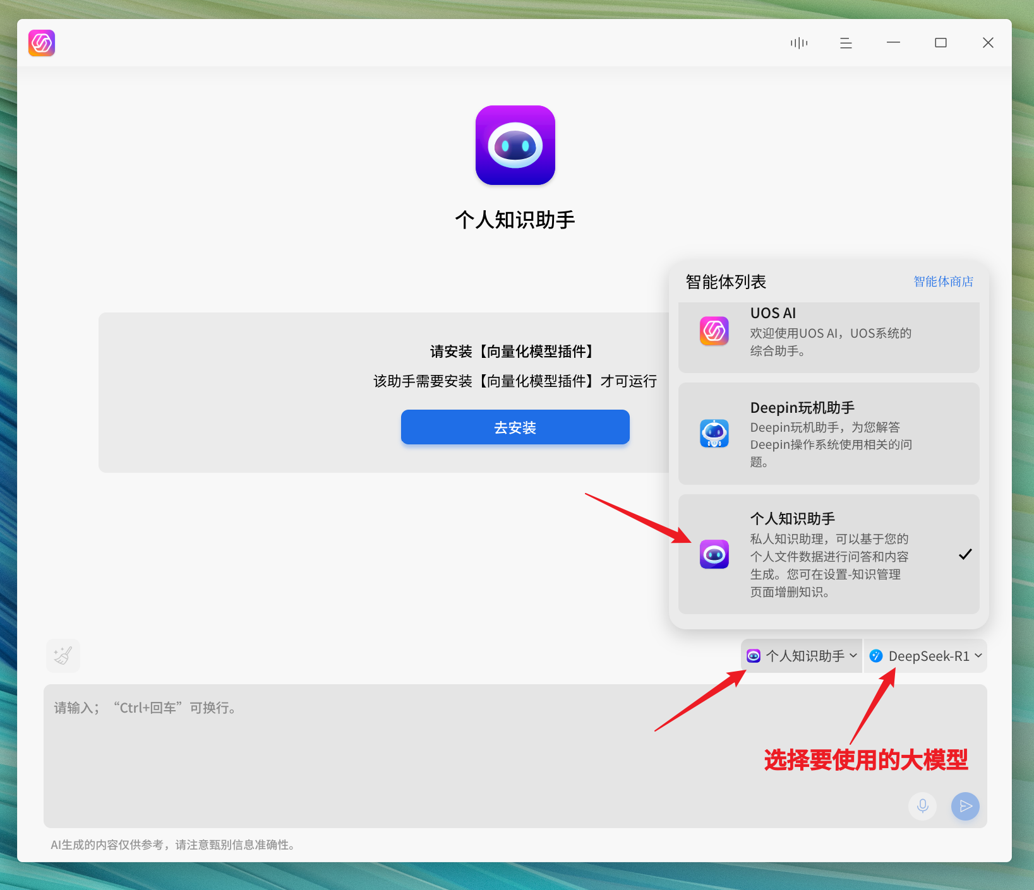1034x890 pixels.
Task: Select the Deepin玩机助手 agent entry
Action: (829, 434)
